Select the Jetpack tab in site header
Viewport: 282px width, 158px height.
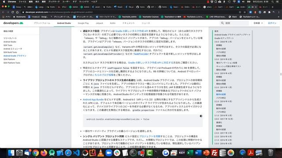(100, 23)
